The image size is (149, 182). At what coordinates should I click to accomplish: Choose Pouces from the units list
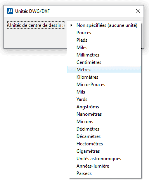[104, 33]
